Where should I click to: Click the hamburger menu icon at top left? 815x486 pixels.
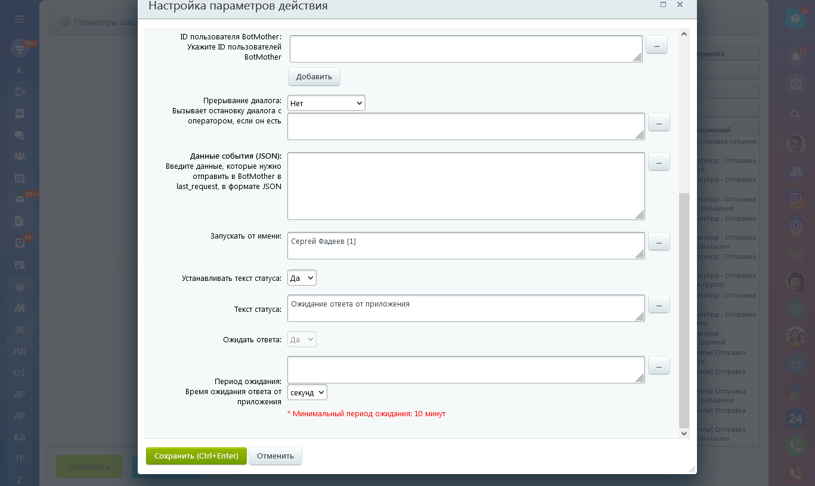(20, 19)
